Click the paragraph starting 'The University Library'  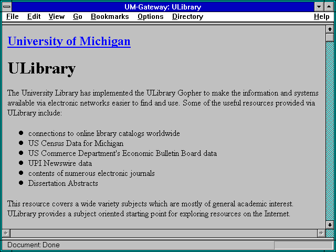pyautogui.click(x=163, y=103)
